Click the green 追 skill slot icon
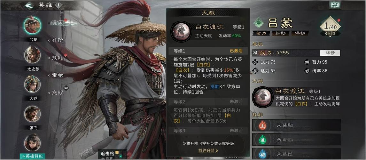This screenshot has height=160, width=366. tap(263, 140)
